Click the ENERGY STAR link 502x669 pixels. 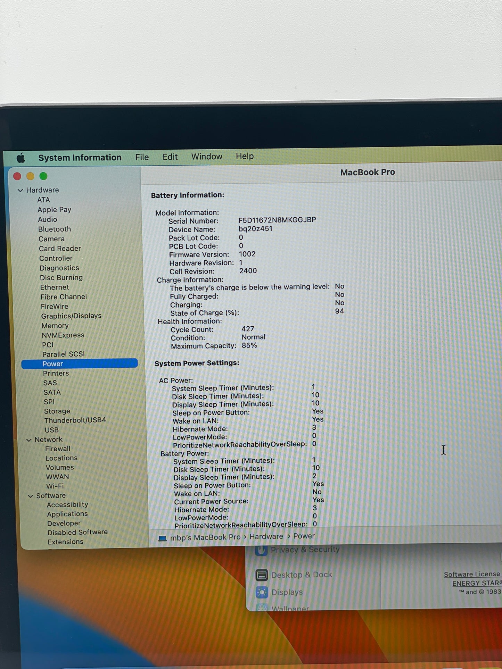click(x=477, y=583)
